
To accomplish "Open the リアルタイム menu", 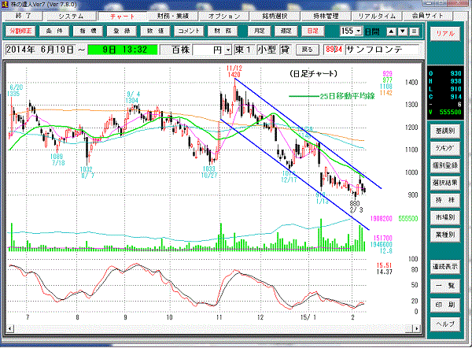I will [376, 16].
